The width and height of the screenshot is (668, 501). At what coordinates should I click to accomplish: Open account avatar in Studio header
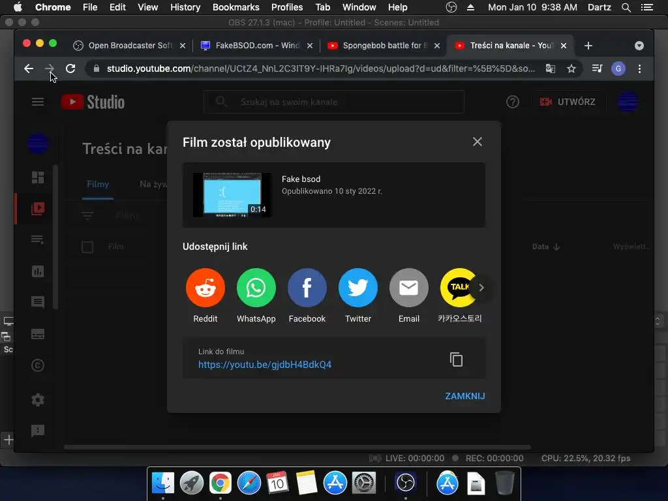point(628,102)
